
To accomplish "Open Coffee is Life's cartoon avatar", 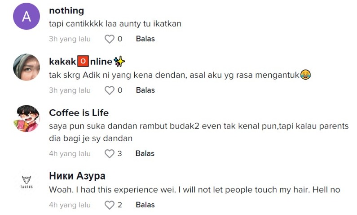I will pos(26,119).
